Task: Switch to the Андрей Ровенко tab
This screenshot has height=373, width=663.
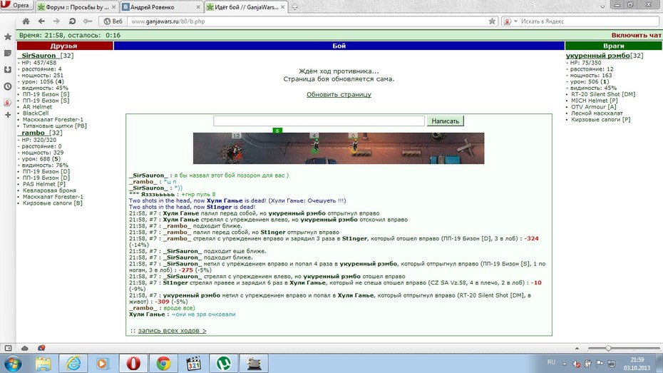Action: pyautogui.click(x=160, y=6)
